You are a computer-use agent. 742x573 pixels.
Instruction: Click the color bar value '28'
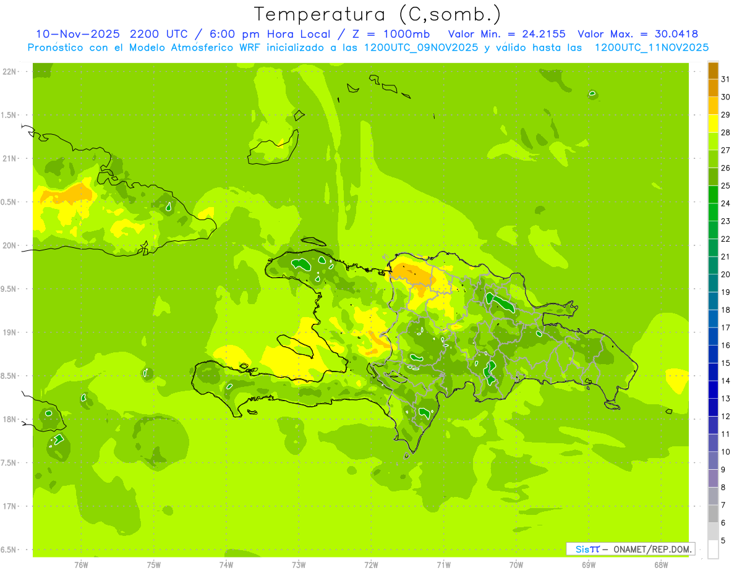click(725, 132)
